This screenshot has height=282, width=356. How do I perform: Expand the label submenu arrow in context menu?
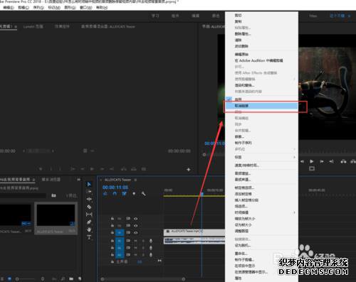point(294,157)
